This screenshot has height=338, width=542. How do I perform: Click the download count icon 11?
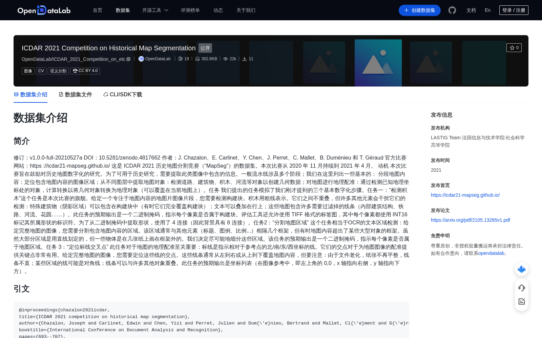coord(245,59)
